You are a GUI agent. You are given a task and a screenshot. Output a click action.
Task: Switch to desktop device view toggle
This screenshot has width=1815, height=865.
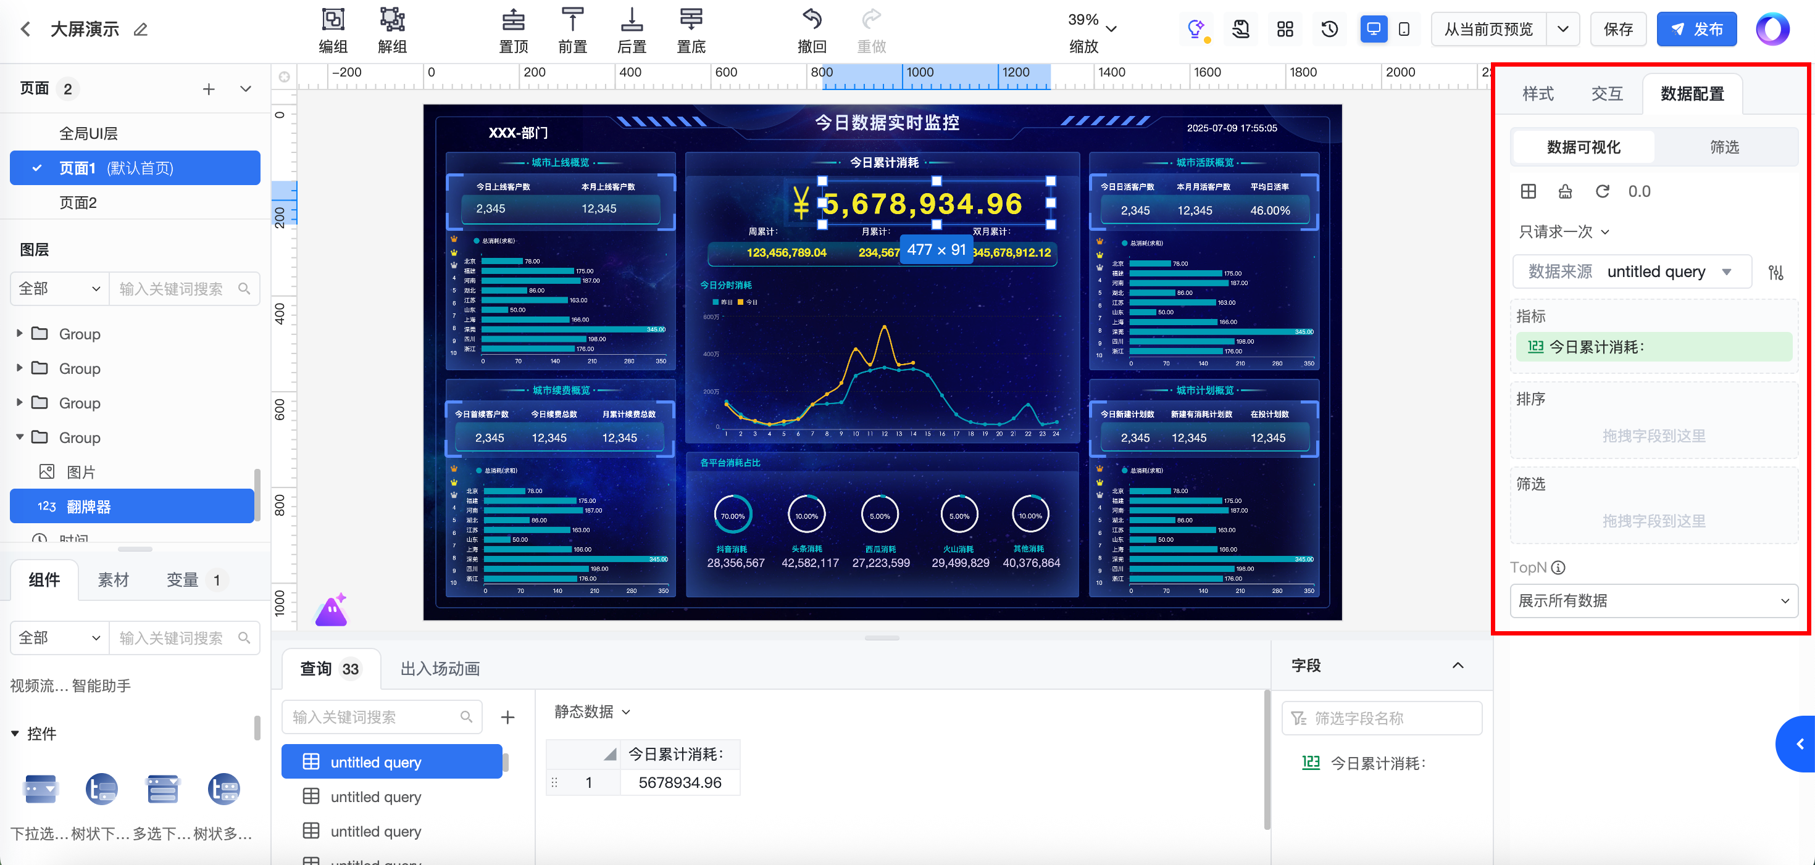pyautogui.click(x=1373, y=30)
